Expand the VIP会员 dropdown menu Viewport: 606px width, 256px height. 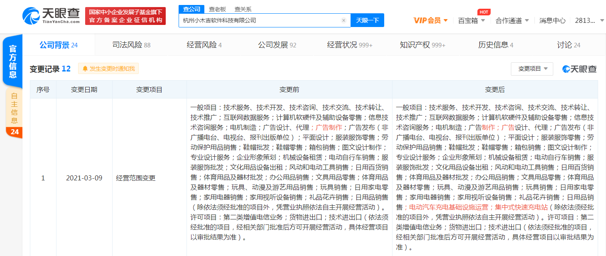coord(430,20)
